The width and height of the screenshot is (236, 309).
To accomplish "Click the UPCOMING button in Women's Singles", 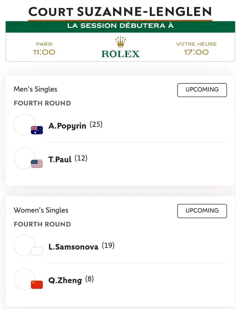I will (202, 211).
